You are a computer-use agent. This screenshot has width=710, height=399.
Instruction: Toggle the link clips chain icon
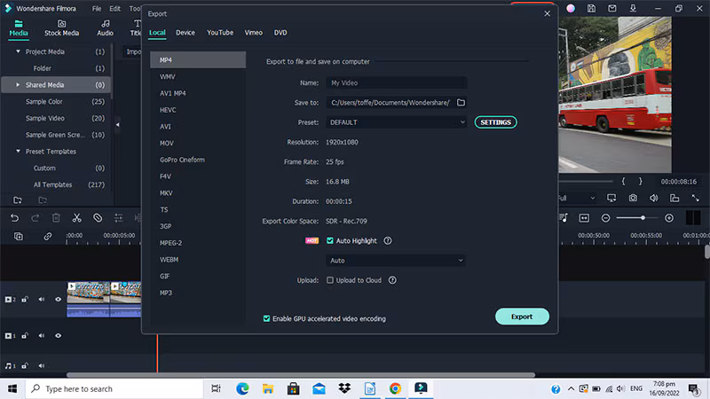click(x=48, y=237)
